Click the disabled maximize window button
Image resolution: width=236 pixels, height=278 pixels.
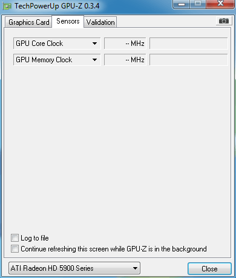(198, 4)
